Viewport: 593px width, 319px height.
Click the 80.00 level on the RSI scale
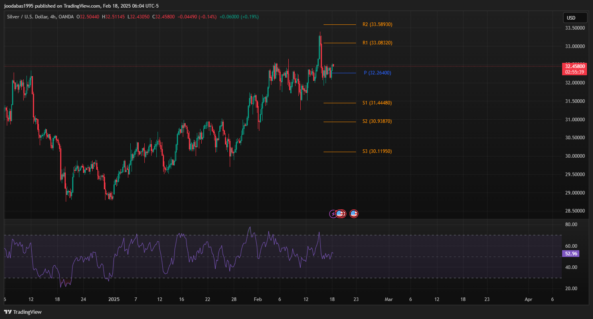571,225
